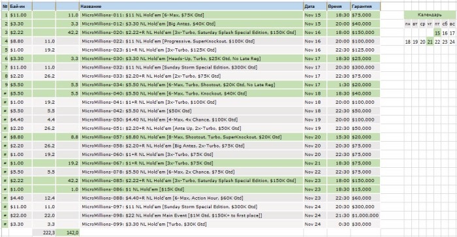The height and width of the screenshot is (237, 457).
Task: Select the 222,3 total cell
Action: coord(44,232)
